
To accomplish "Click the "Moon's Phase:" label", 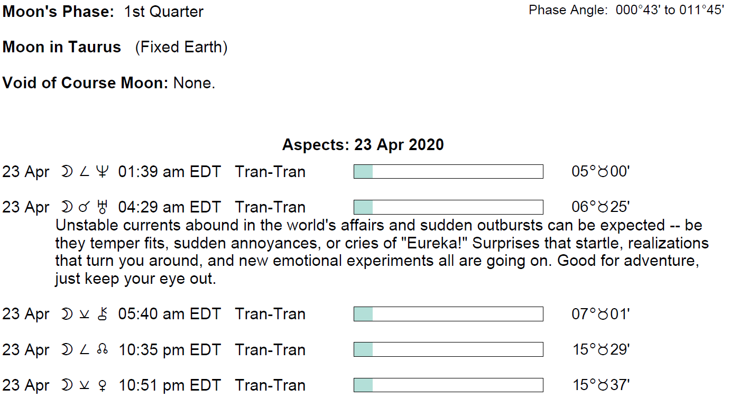I will click(59, 12).
